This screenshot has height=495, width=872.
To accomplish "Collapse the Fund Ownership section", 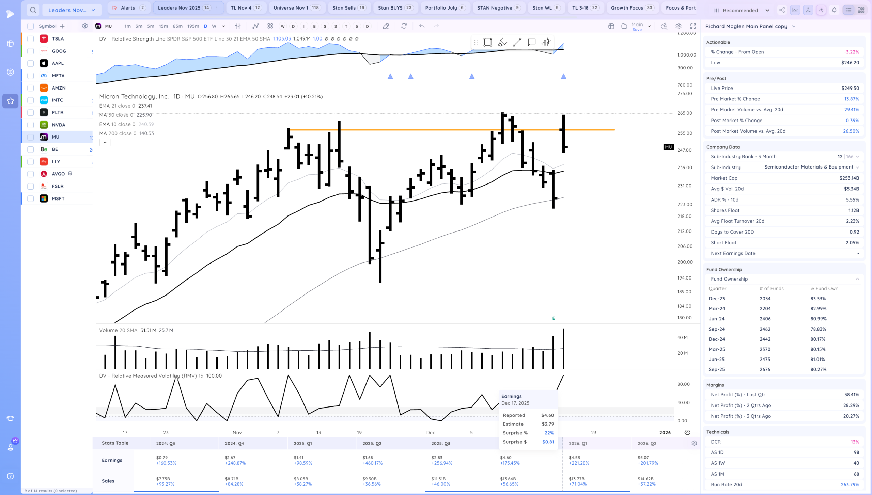I will (x=857, y=279).
